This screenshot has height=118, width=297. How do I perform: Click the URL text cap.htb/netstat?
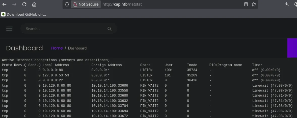point(122,4)
